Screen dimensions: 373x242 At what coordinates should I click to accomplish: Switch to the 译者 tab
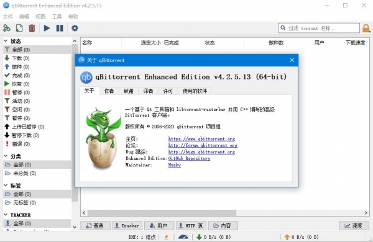[x=148, y=91]
